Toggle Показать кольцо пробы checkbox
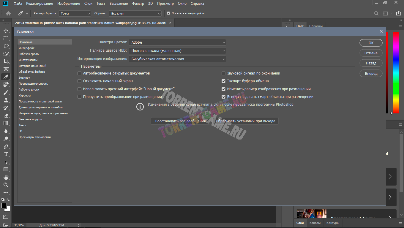This screenshot has width=404, height=228. tap(168, 13)
